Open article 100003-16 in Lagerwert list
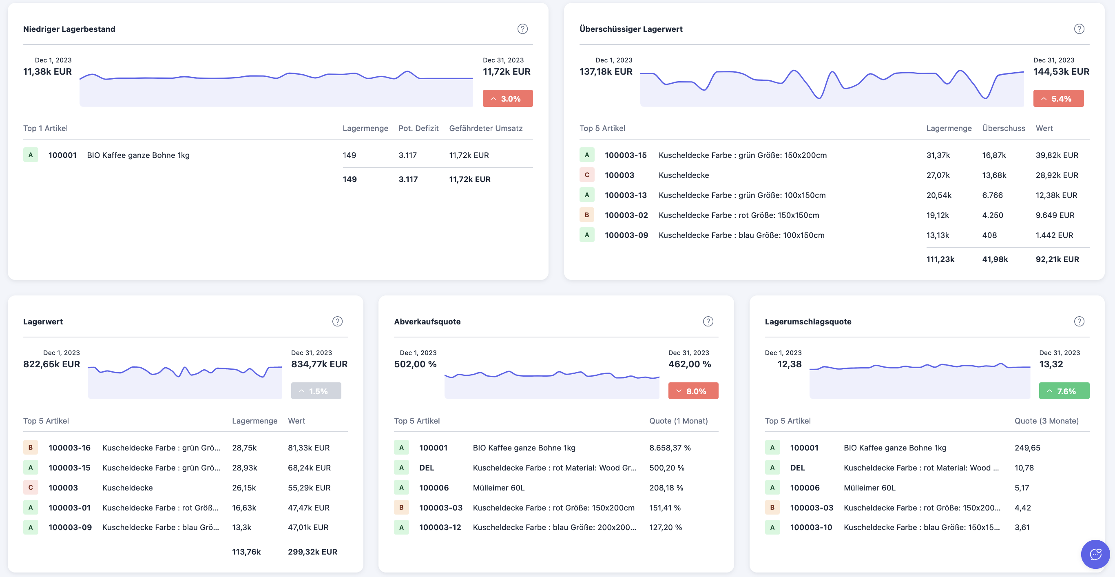This screenshot has height=577, width=1115. click(69, 448)
